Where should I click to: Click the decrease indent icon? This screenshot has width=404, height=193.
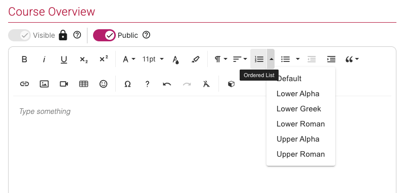311,59
